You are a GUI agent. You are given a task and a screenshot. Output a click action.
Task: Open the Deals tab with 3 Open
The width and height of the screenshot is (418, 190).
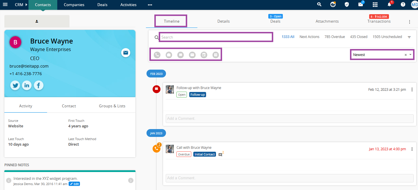pyautogui.click(x=275, y=21)
